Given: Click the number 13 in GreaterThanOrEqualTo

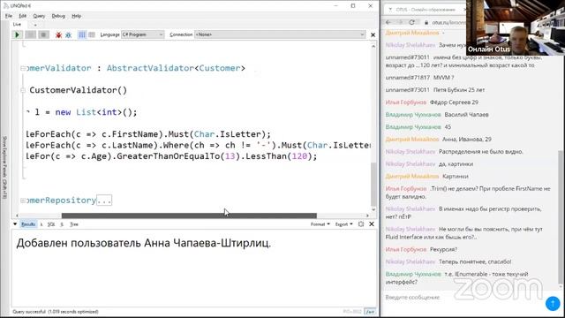Looking at the screenshot, I should [230, 156].
